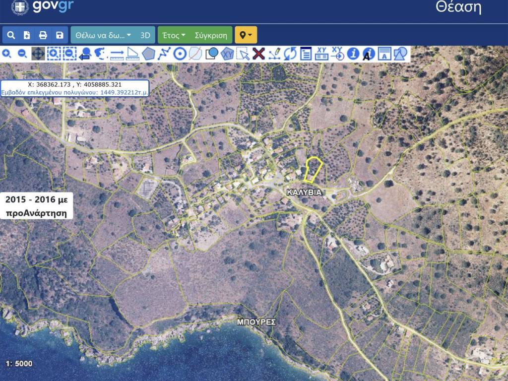Click the Σύγκριση comparison button
The height and width of the screenshot is (381, 508).
tap(211, 35)
